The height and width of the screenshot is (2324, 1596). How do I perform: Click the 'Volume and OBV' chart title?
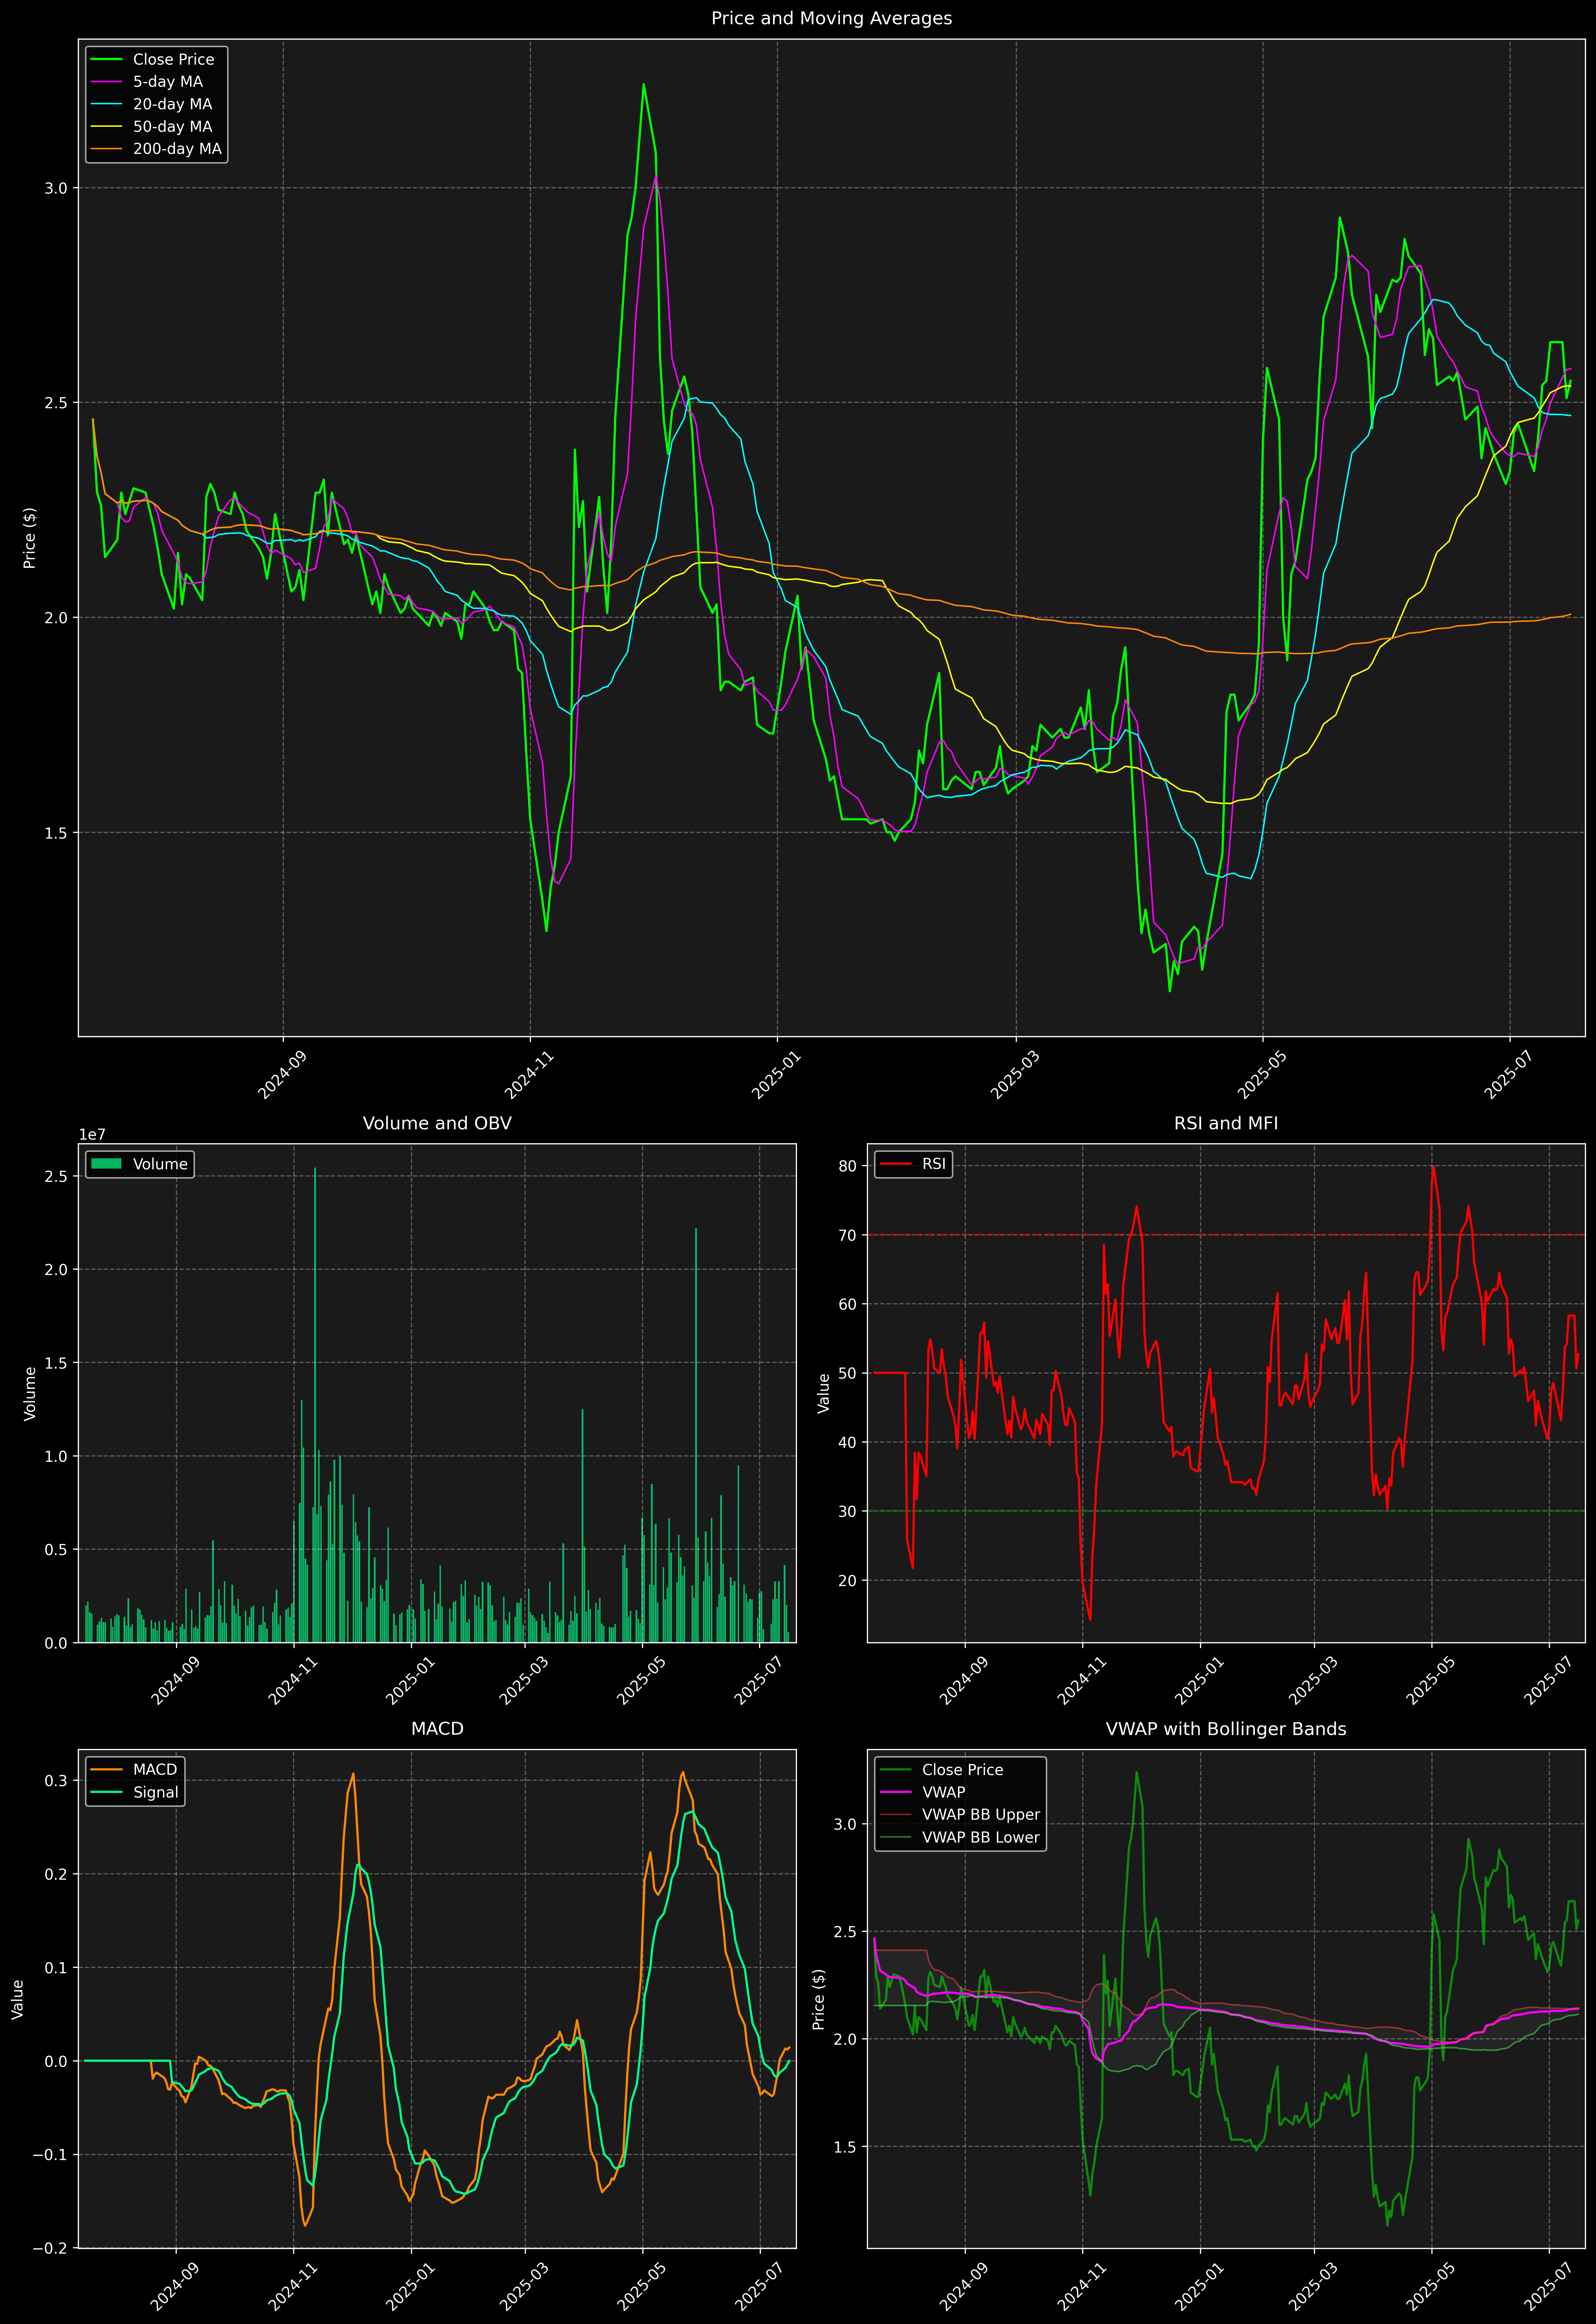click(x=437, y=1123)
